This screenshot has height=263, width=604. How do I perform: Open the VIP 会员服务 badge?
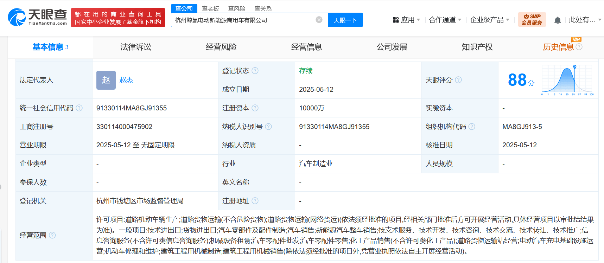(x=532, y=19)
